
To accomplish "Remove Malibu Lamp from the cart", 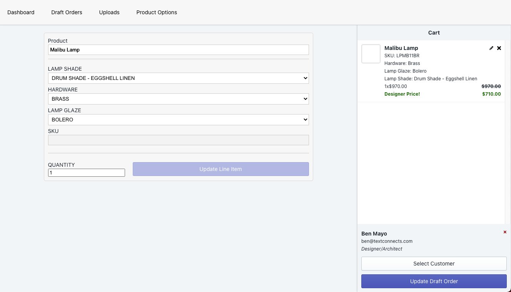I will pos(499,48).
